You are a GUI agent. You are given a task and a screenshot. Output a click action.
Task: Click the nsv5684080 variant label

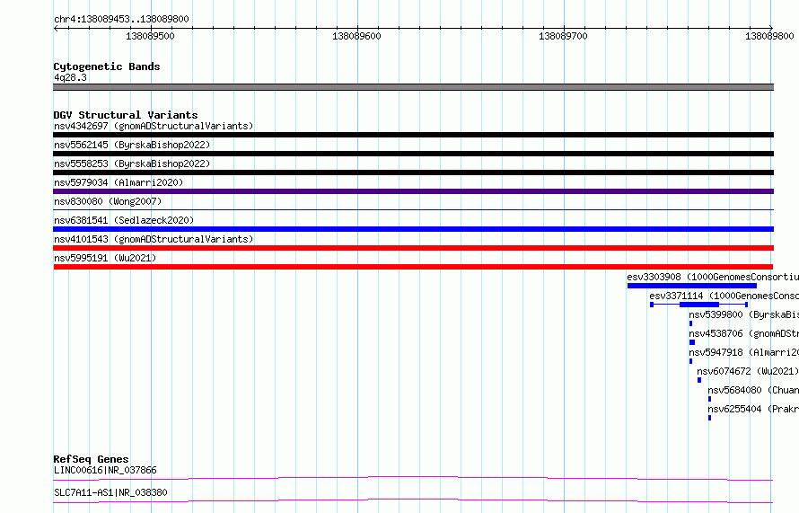click(753, 390)
